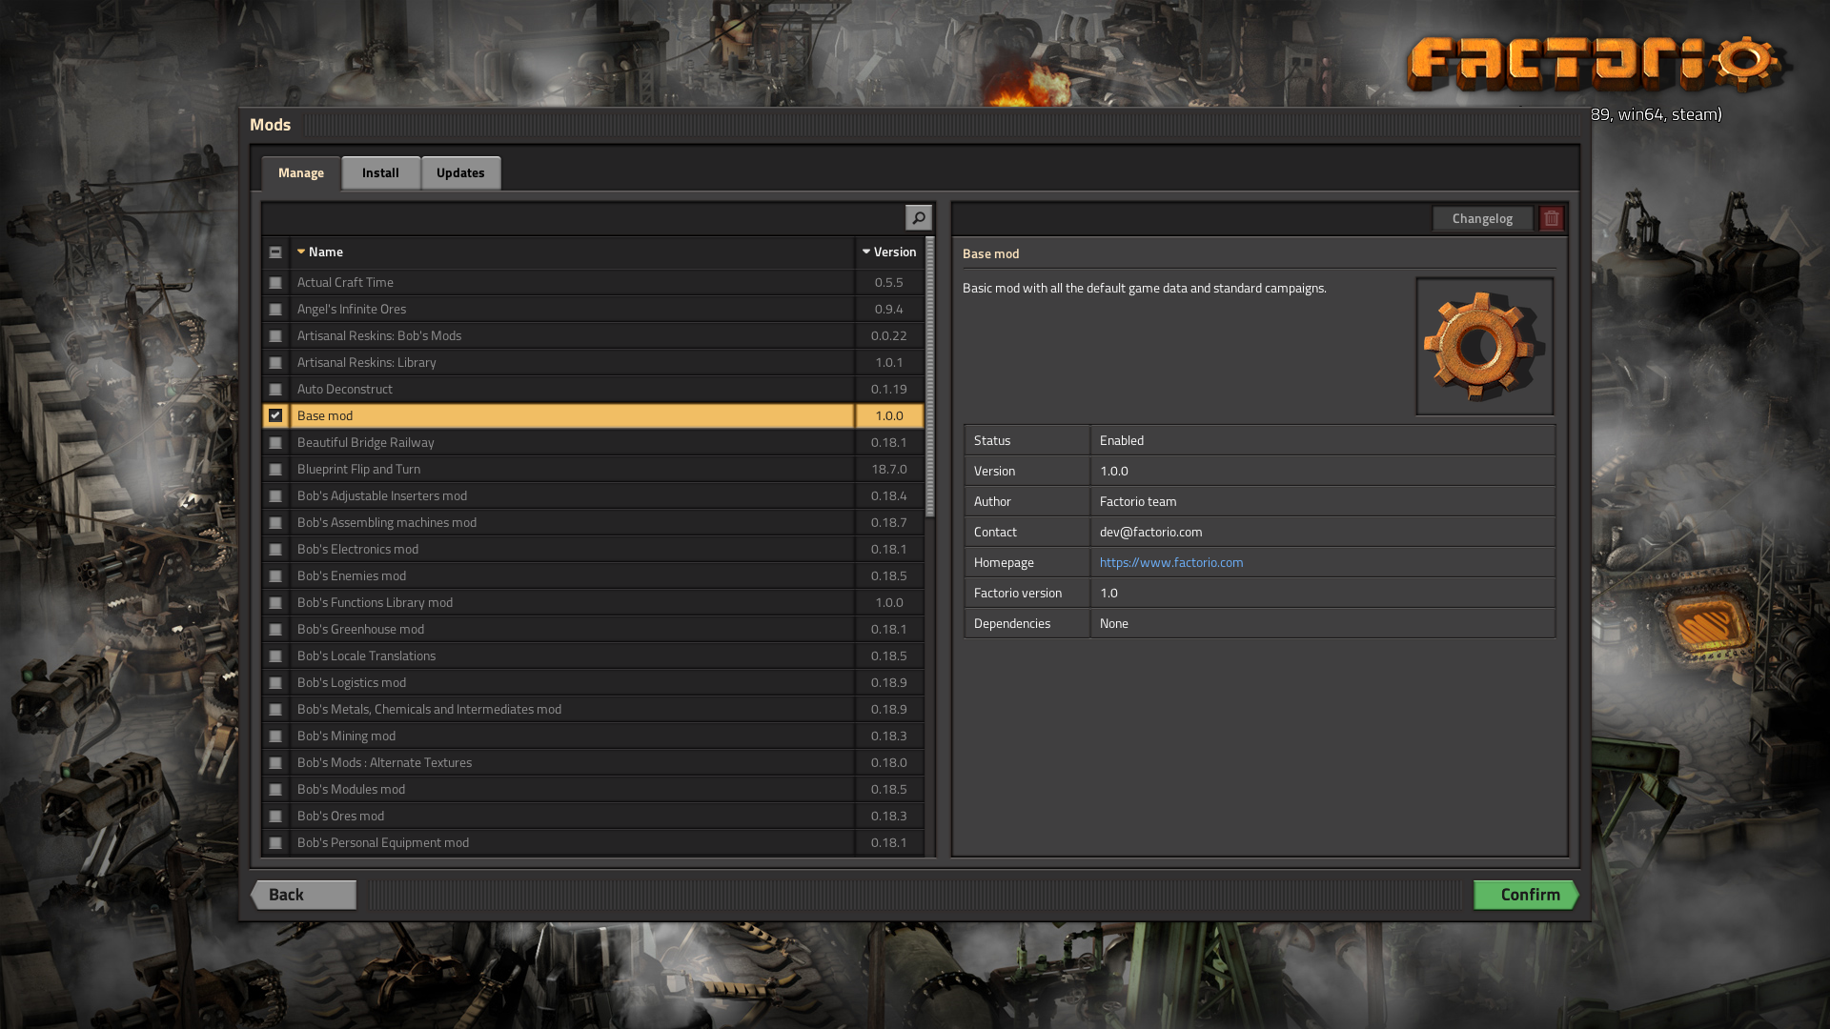Viewport: 1830px width, 1029px height.
Task: Toggle Bob's Enemies mod checkbox
Action: [275, 576]
